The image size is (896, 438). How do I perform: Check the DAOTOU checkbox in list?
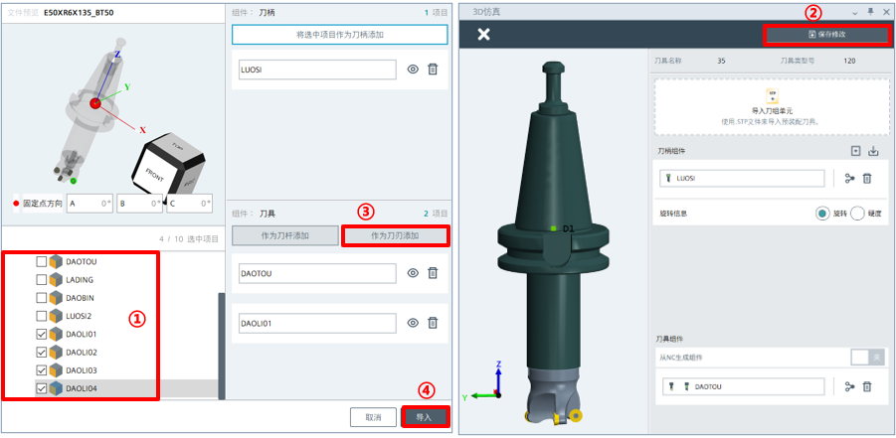[x=41, y=261]
